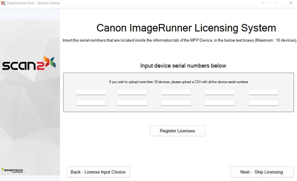Screen dimensions: 297x181
Task: Click the Avantech Software logo
Action: (13, 170)
